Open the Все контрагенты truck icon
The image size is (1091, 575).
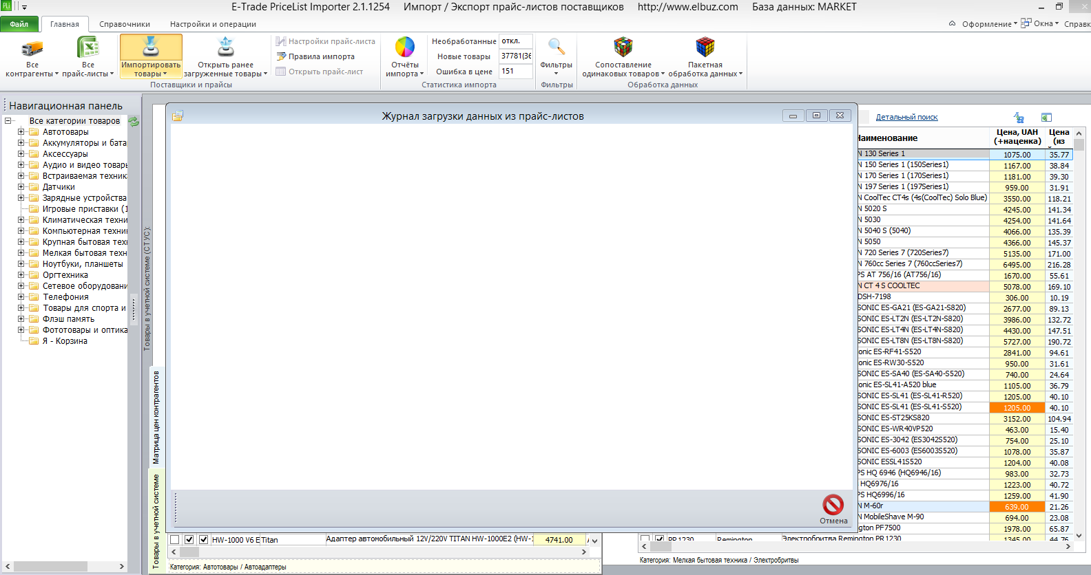click(32, 48)
